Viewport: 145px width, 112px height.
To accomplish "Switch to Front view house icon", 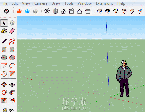I will pyautogui.click(x=63, y=11).
